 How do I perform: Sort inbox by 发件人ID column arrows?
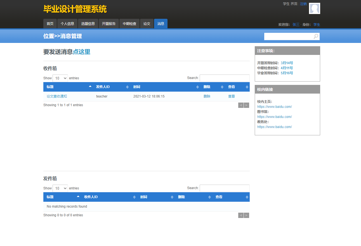(x=127, y=87)
